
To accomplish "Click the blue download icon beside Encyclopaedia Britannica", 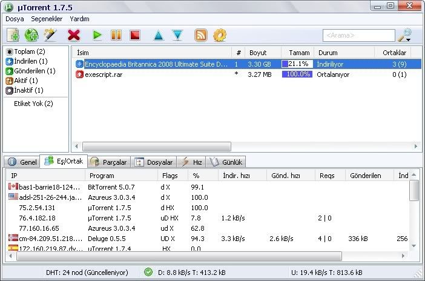I will click(x=79, y=64).
